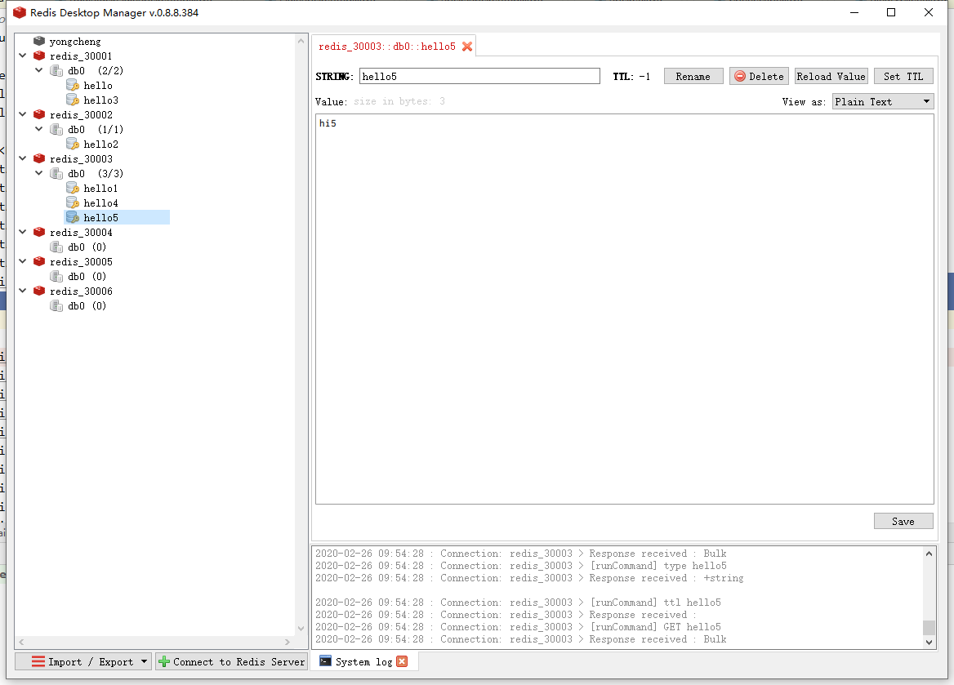Click the db0 database icon under redis_30002

(x=56, y=129)
